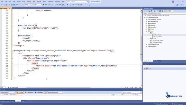
Task: Click the Collapse All icon in Solution Explorer
Action: [160, 11]
